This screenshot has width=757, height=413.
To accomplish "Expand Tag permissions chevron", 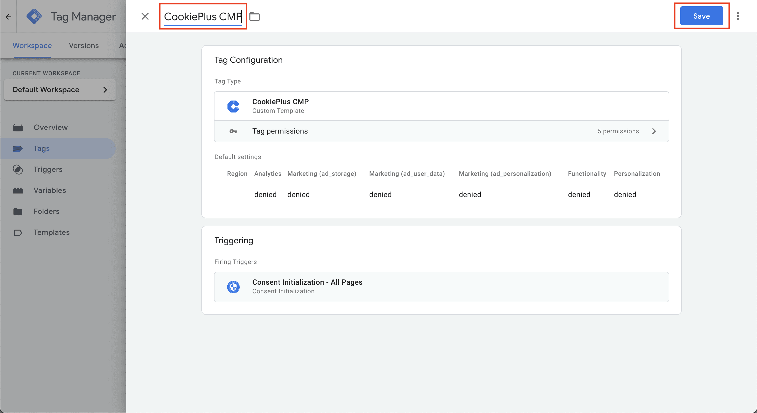I will (654, 131).
